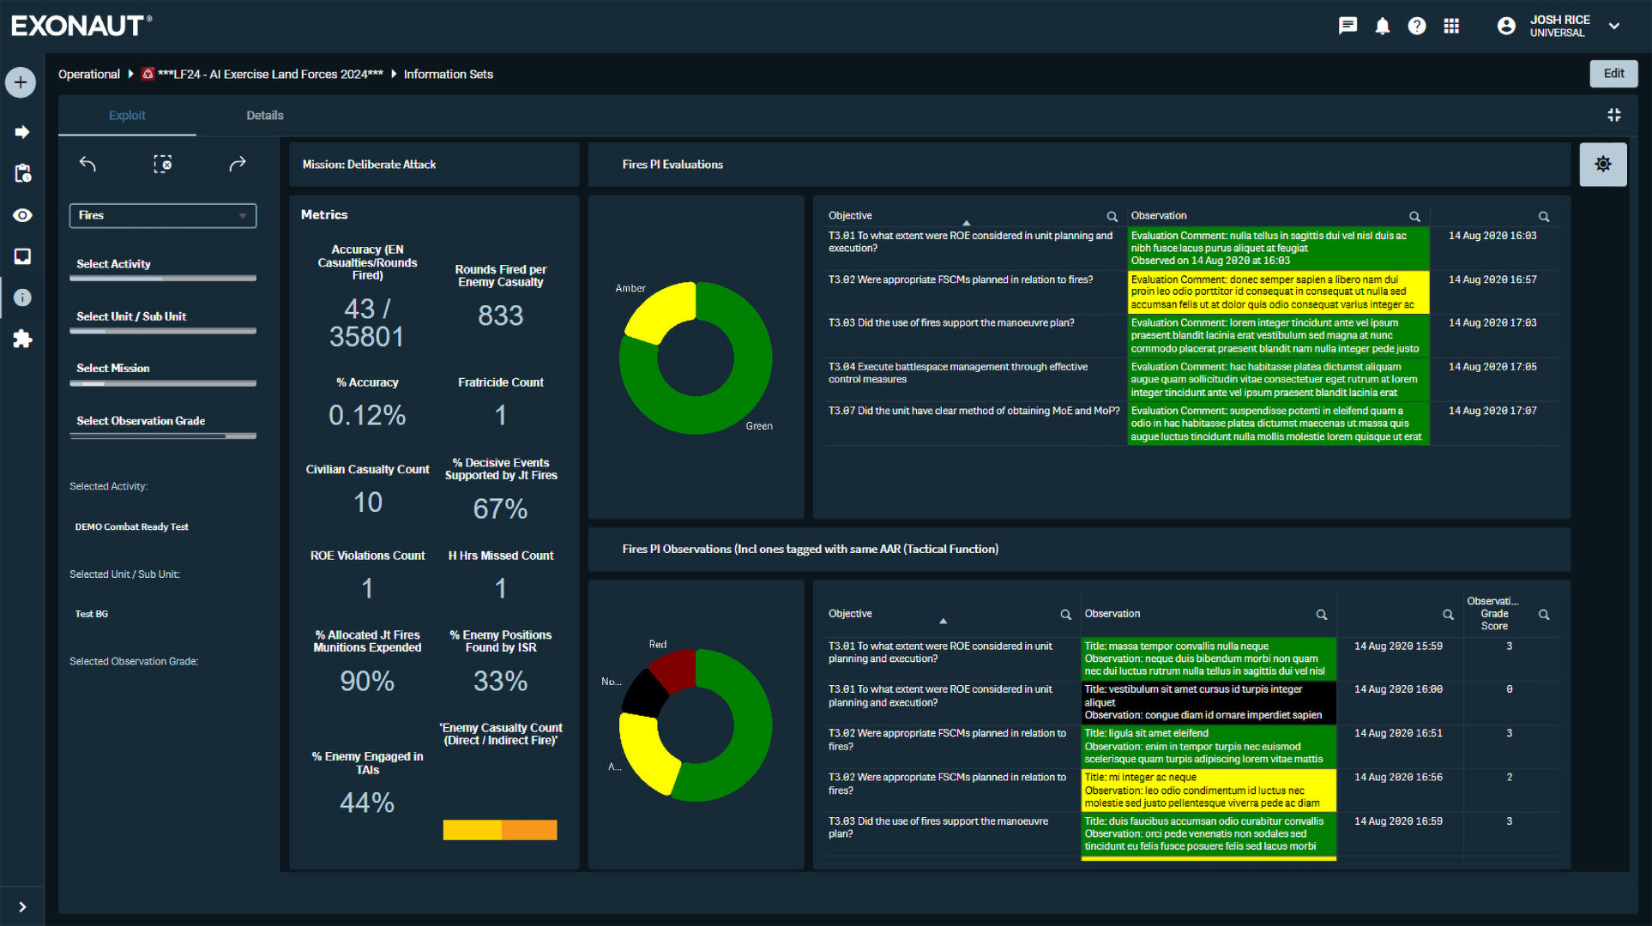Viewport: 1652px width, 926px height.
Task: Expand the Josh Rice user menu chevron
Action: 1614,26
